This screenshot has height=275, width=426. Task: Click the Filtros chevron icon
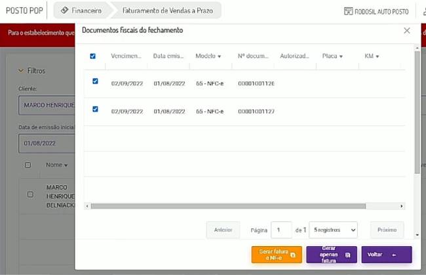tap(20, 71)
